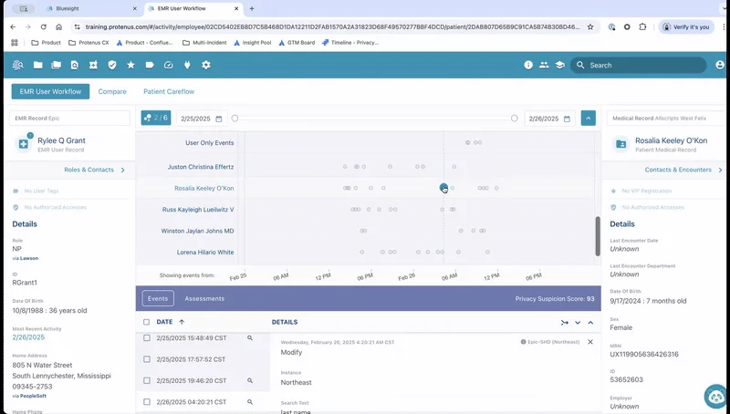Switch to the Patient Careflow tab
This screenshot has width=730, height=414.
[168, 91]
